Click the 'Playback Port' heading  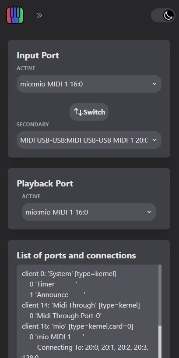[45, 183]
